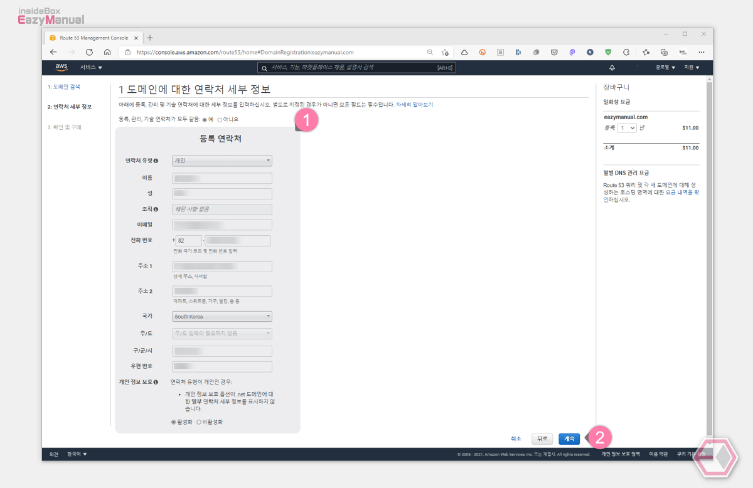
Task: Click the 뒤로 back button
Action: coord(542,439)
